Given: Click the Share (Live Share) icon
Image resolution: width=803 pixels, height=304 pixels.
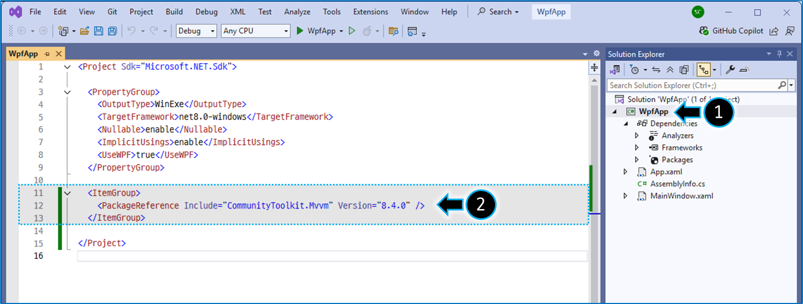Looking at the screenshot, I should [x=774, y=31].
